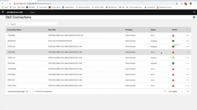Open the user profile icon

click(x=194, y=12)
